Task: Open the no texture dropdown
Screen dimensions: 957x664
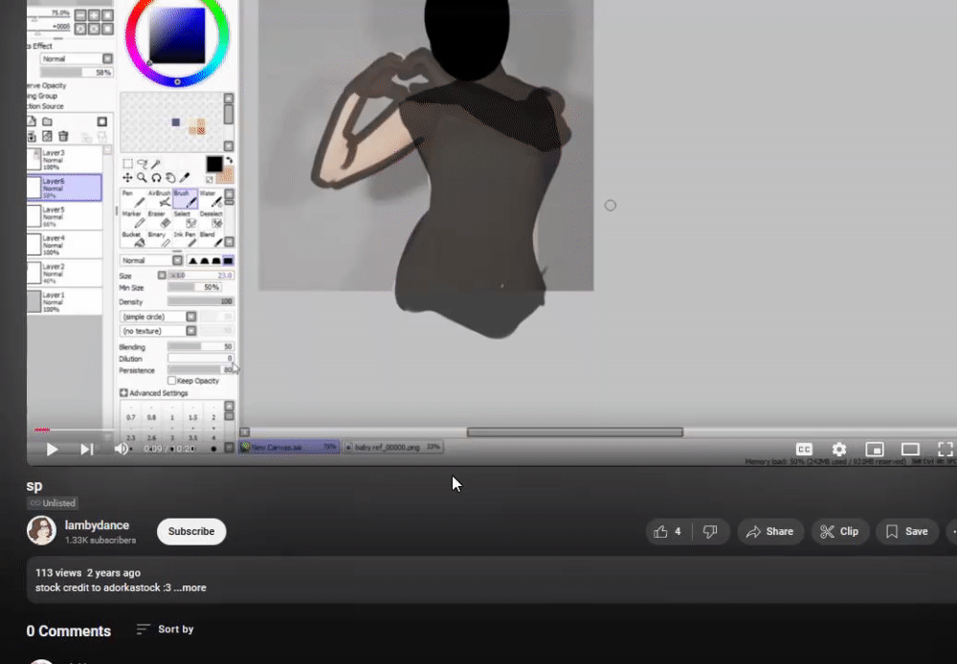Action: [x=158, y=331]
